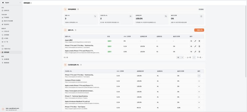View details for the dageno tracked URL row

191,41
